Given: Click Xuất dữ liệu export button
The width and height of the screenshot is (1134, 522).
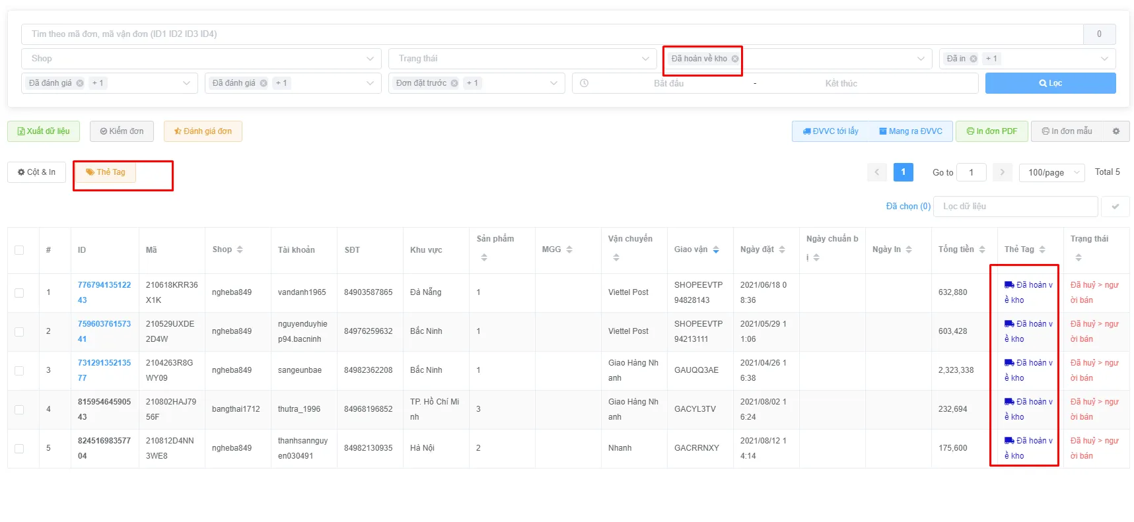Looking at the screenshot, I should click(x=44, y=131).
